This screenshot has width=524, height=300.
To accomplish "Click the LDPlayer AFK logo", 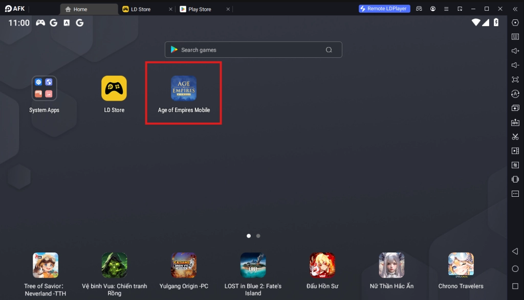I will point(15,9).
